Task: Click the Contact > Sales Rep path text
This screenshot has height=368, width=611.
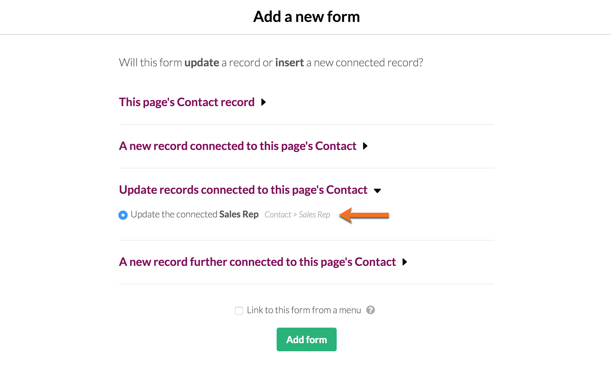Action: pyautogui.click(x=297, y=215)
